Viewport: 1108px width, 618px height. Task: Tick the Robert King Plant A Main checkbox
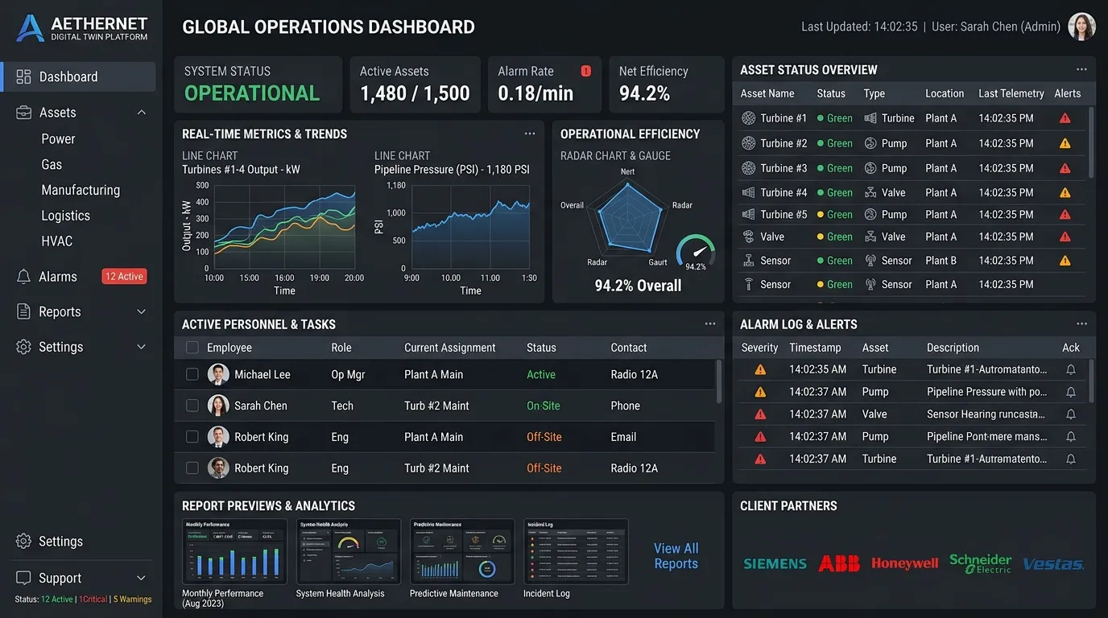(192, 437)
